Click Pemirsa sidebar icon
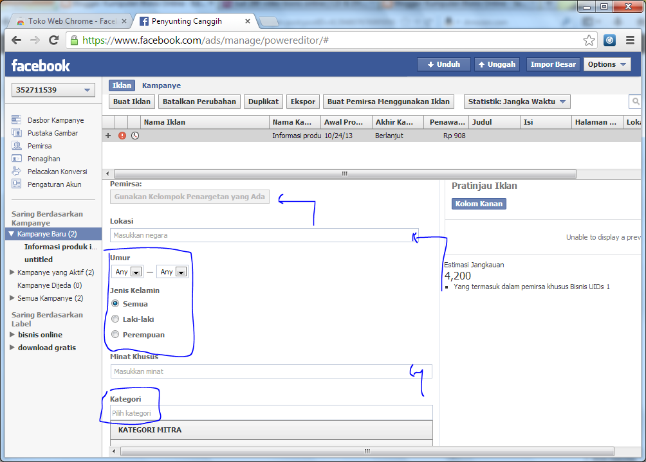This screenshot has width=646, height=462. tap(17, 145)
